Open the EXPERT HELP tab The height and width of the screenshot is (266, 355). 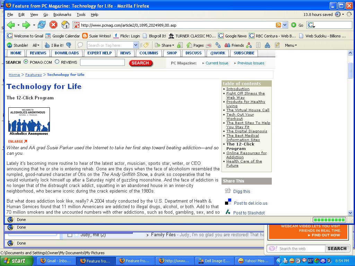(x=99, y=53)
